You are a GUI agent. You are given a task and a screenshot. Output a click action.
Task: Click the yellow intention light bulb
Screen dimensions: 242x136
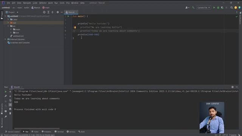pos(75,27)
